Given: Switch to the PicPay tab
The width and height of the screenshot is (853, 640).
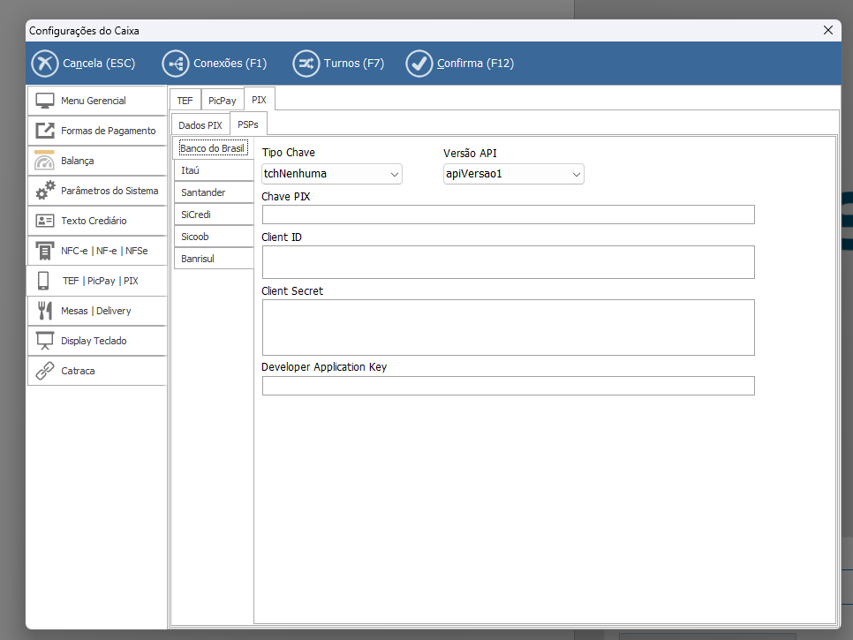Looking at the screenshot, I should 222,101.
